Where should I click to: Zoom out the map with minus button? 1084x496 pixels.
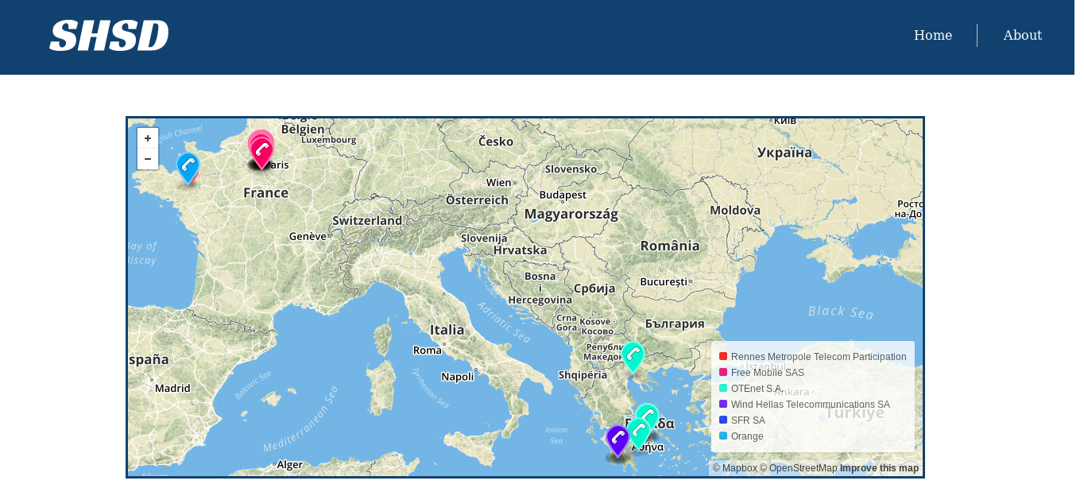click(148, 159)
